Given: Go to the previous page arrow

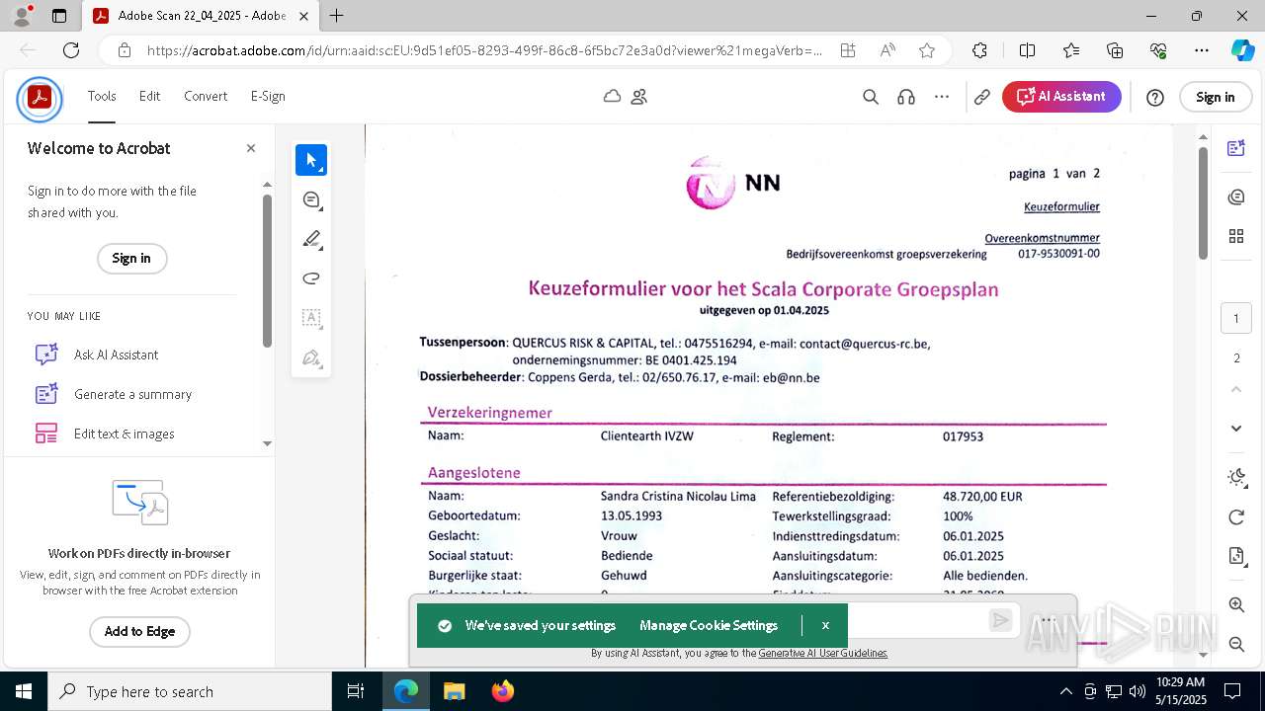Looking at the screenshot, I should 1236,390.
